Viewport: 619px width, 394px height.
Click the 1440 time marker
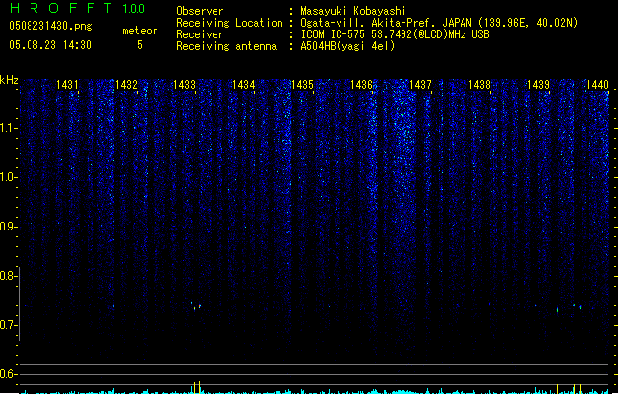click(x=597, y=85)
